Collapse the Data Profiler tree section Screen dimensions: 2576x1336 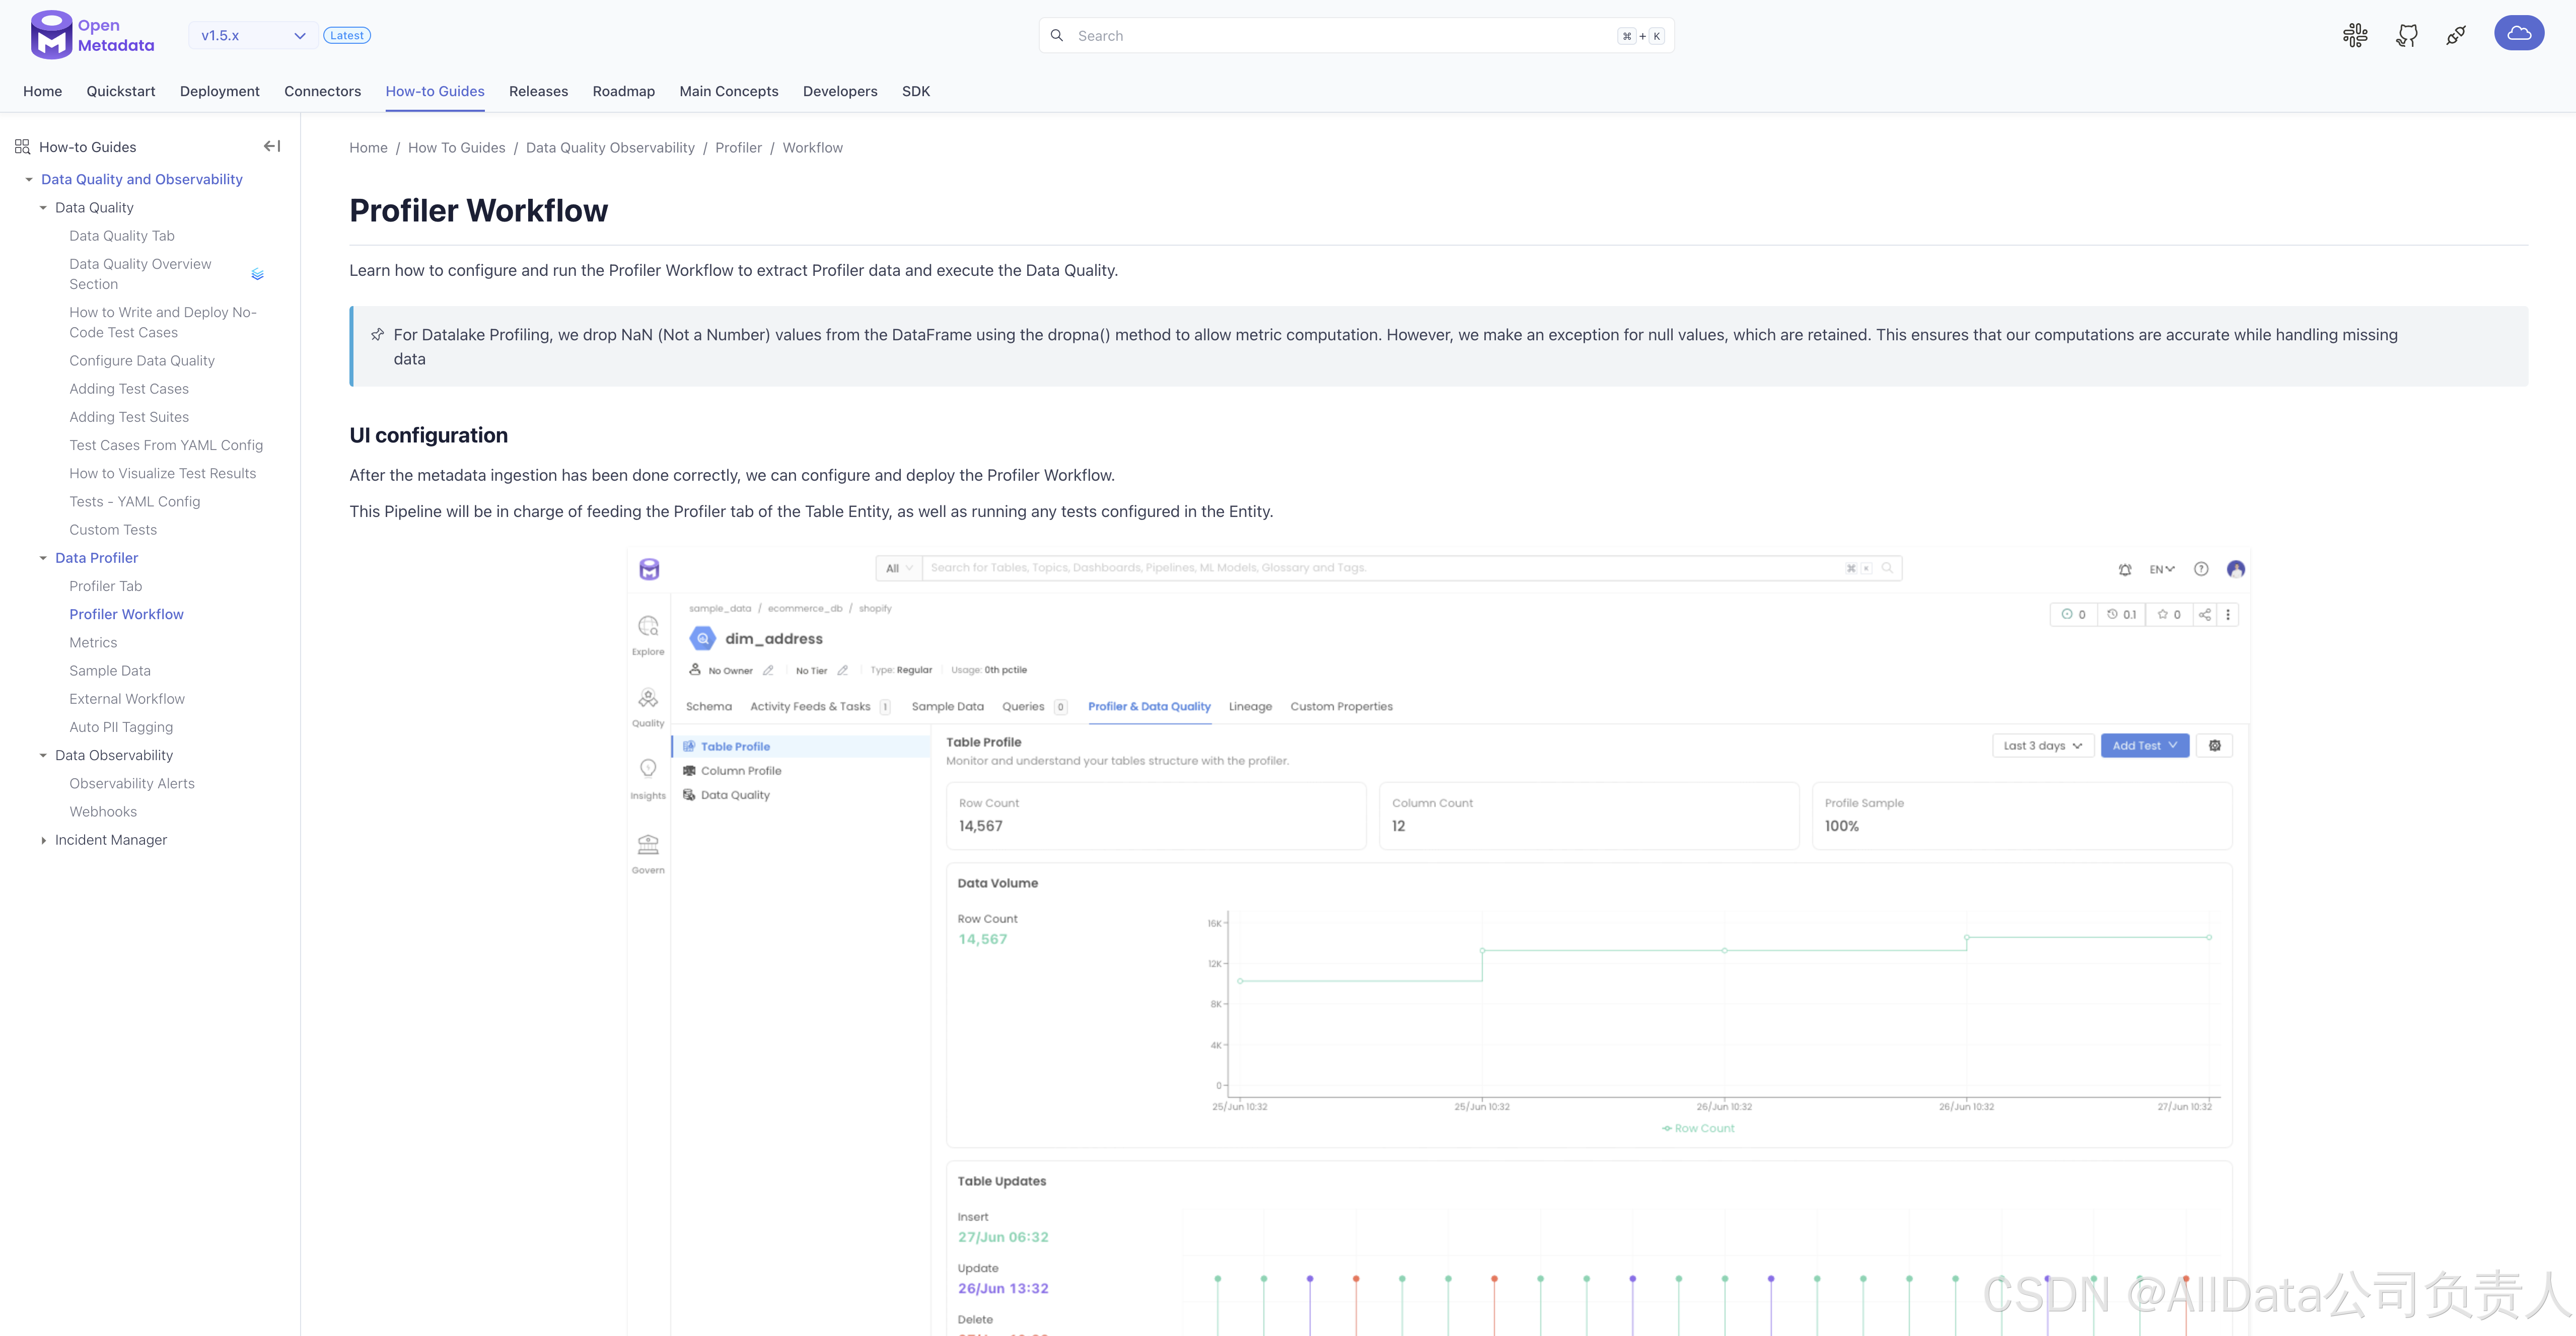coord(43,558)
